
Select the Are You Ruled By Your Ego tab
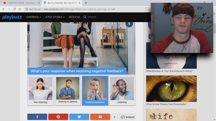click(x=62, y=3)
